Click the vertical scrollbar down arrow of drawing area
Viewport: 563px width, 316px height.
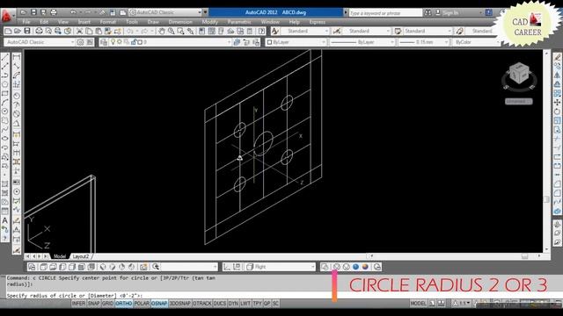(x=546, y=249)
